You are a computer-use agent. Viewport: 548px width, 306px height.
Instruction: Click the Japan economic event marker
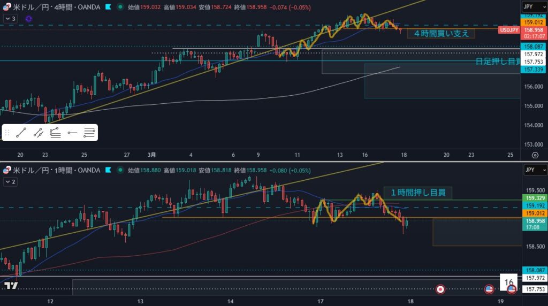[440, 289]
